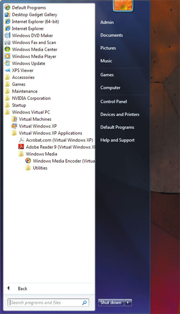Screen dimensions: 180x314
Task: Launch Desktop Gadget Gallery icon
Action: (7, 15)
